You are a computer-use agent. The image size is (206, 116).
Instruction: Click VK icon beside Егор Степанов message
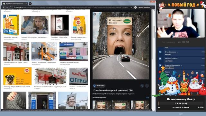tap(160, 52)
